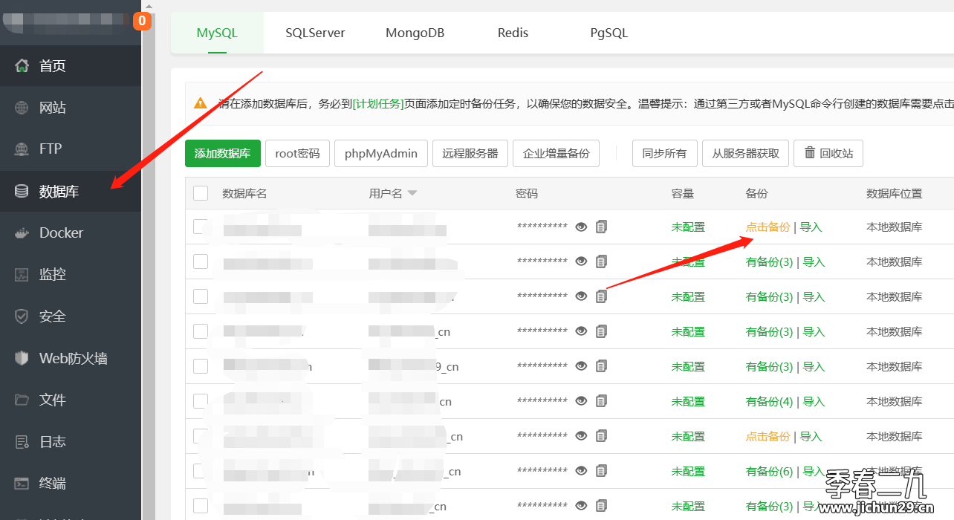Click the 备份 column header

point(756,193)
